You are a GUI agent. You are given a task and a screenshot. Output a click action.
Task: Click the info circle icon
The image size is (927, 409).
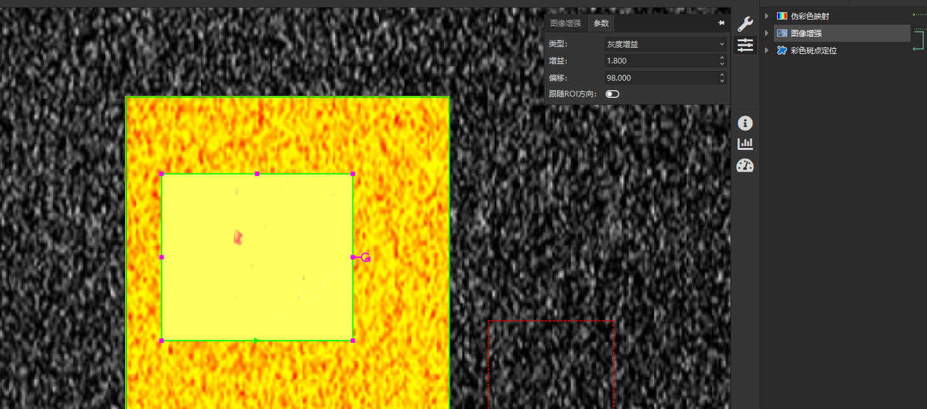tap(745, 123)
